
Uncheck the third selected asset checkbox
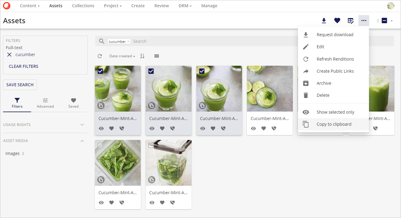tap(202, 71)
